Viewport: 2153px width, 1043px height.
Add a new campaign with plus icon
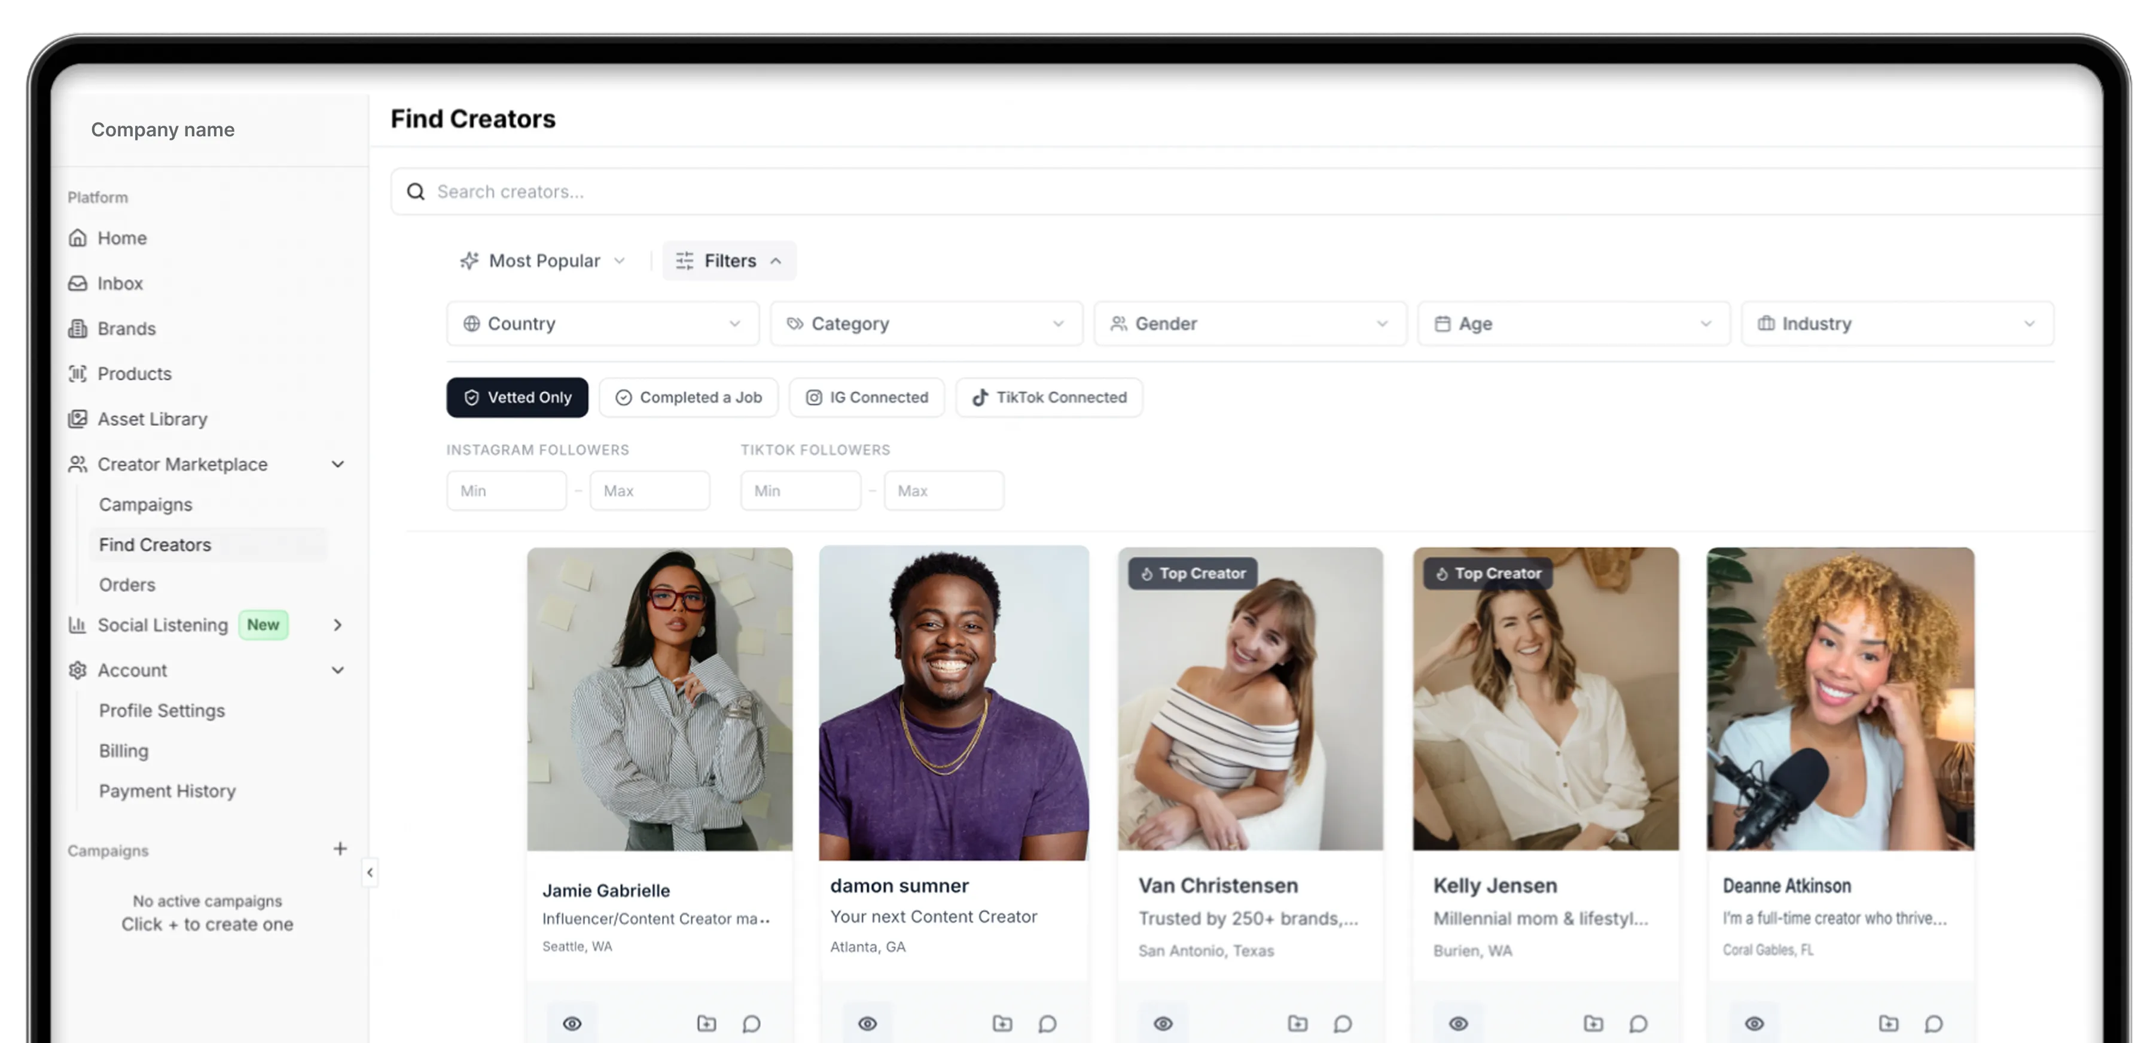(x=340, y=849)
